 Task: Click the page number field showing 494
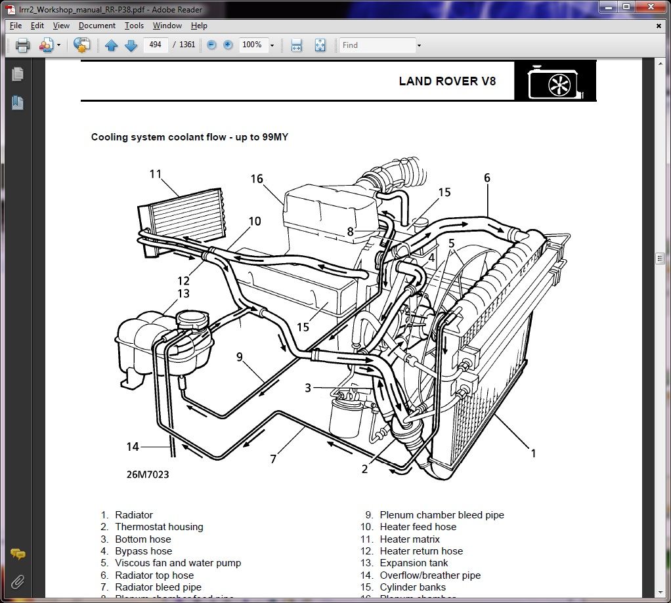156,45
